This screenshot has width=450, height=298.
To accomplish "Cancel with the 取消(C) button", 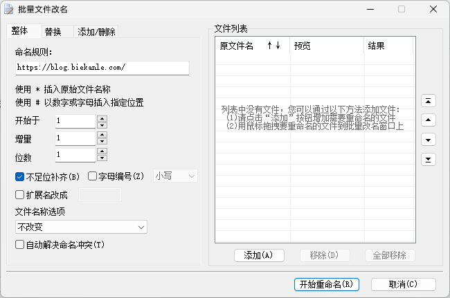I will (403, 285).
